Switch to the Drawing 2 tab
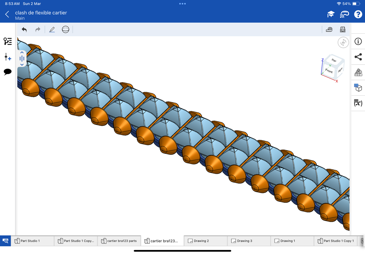This screenshot has width=365, height=254. (201, 241)
